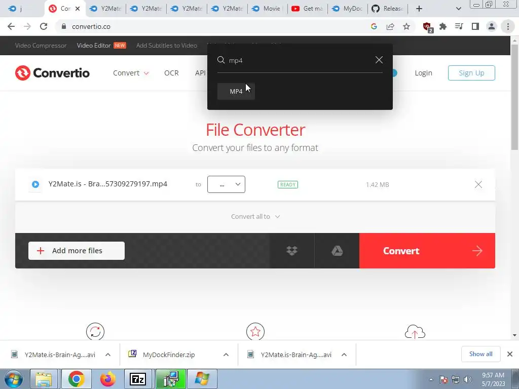Switch to the Get ma YouTube tab
Image resolution: width=519 pixels, height=389 pixels.
(308, 9)
